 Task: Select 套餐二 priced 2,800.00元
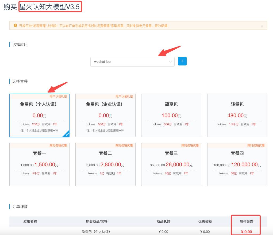tap(105, 164)
